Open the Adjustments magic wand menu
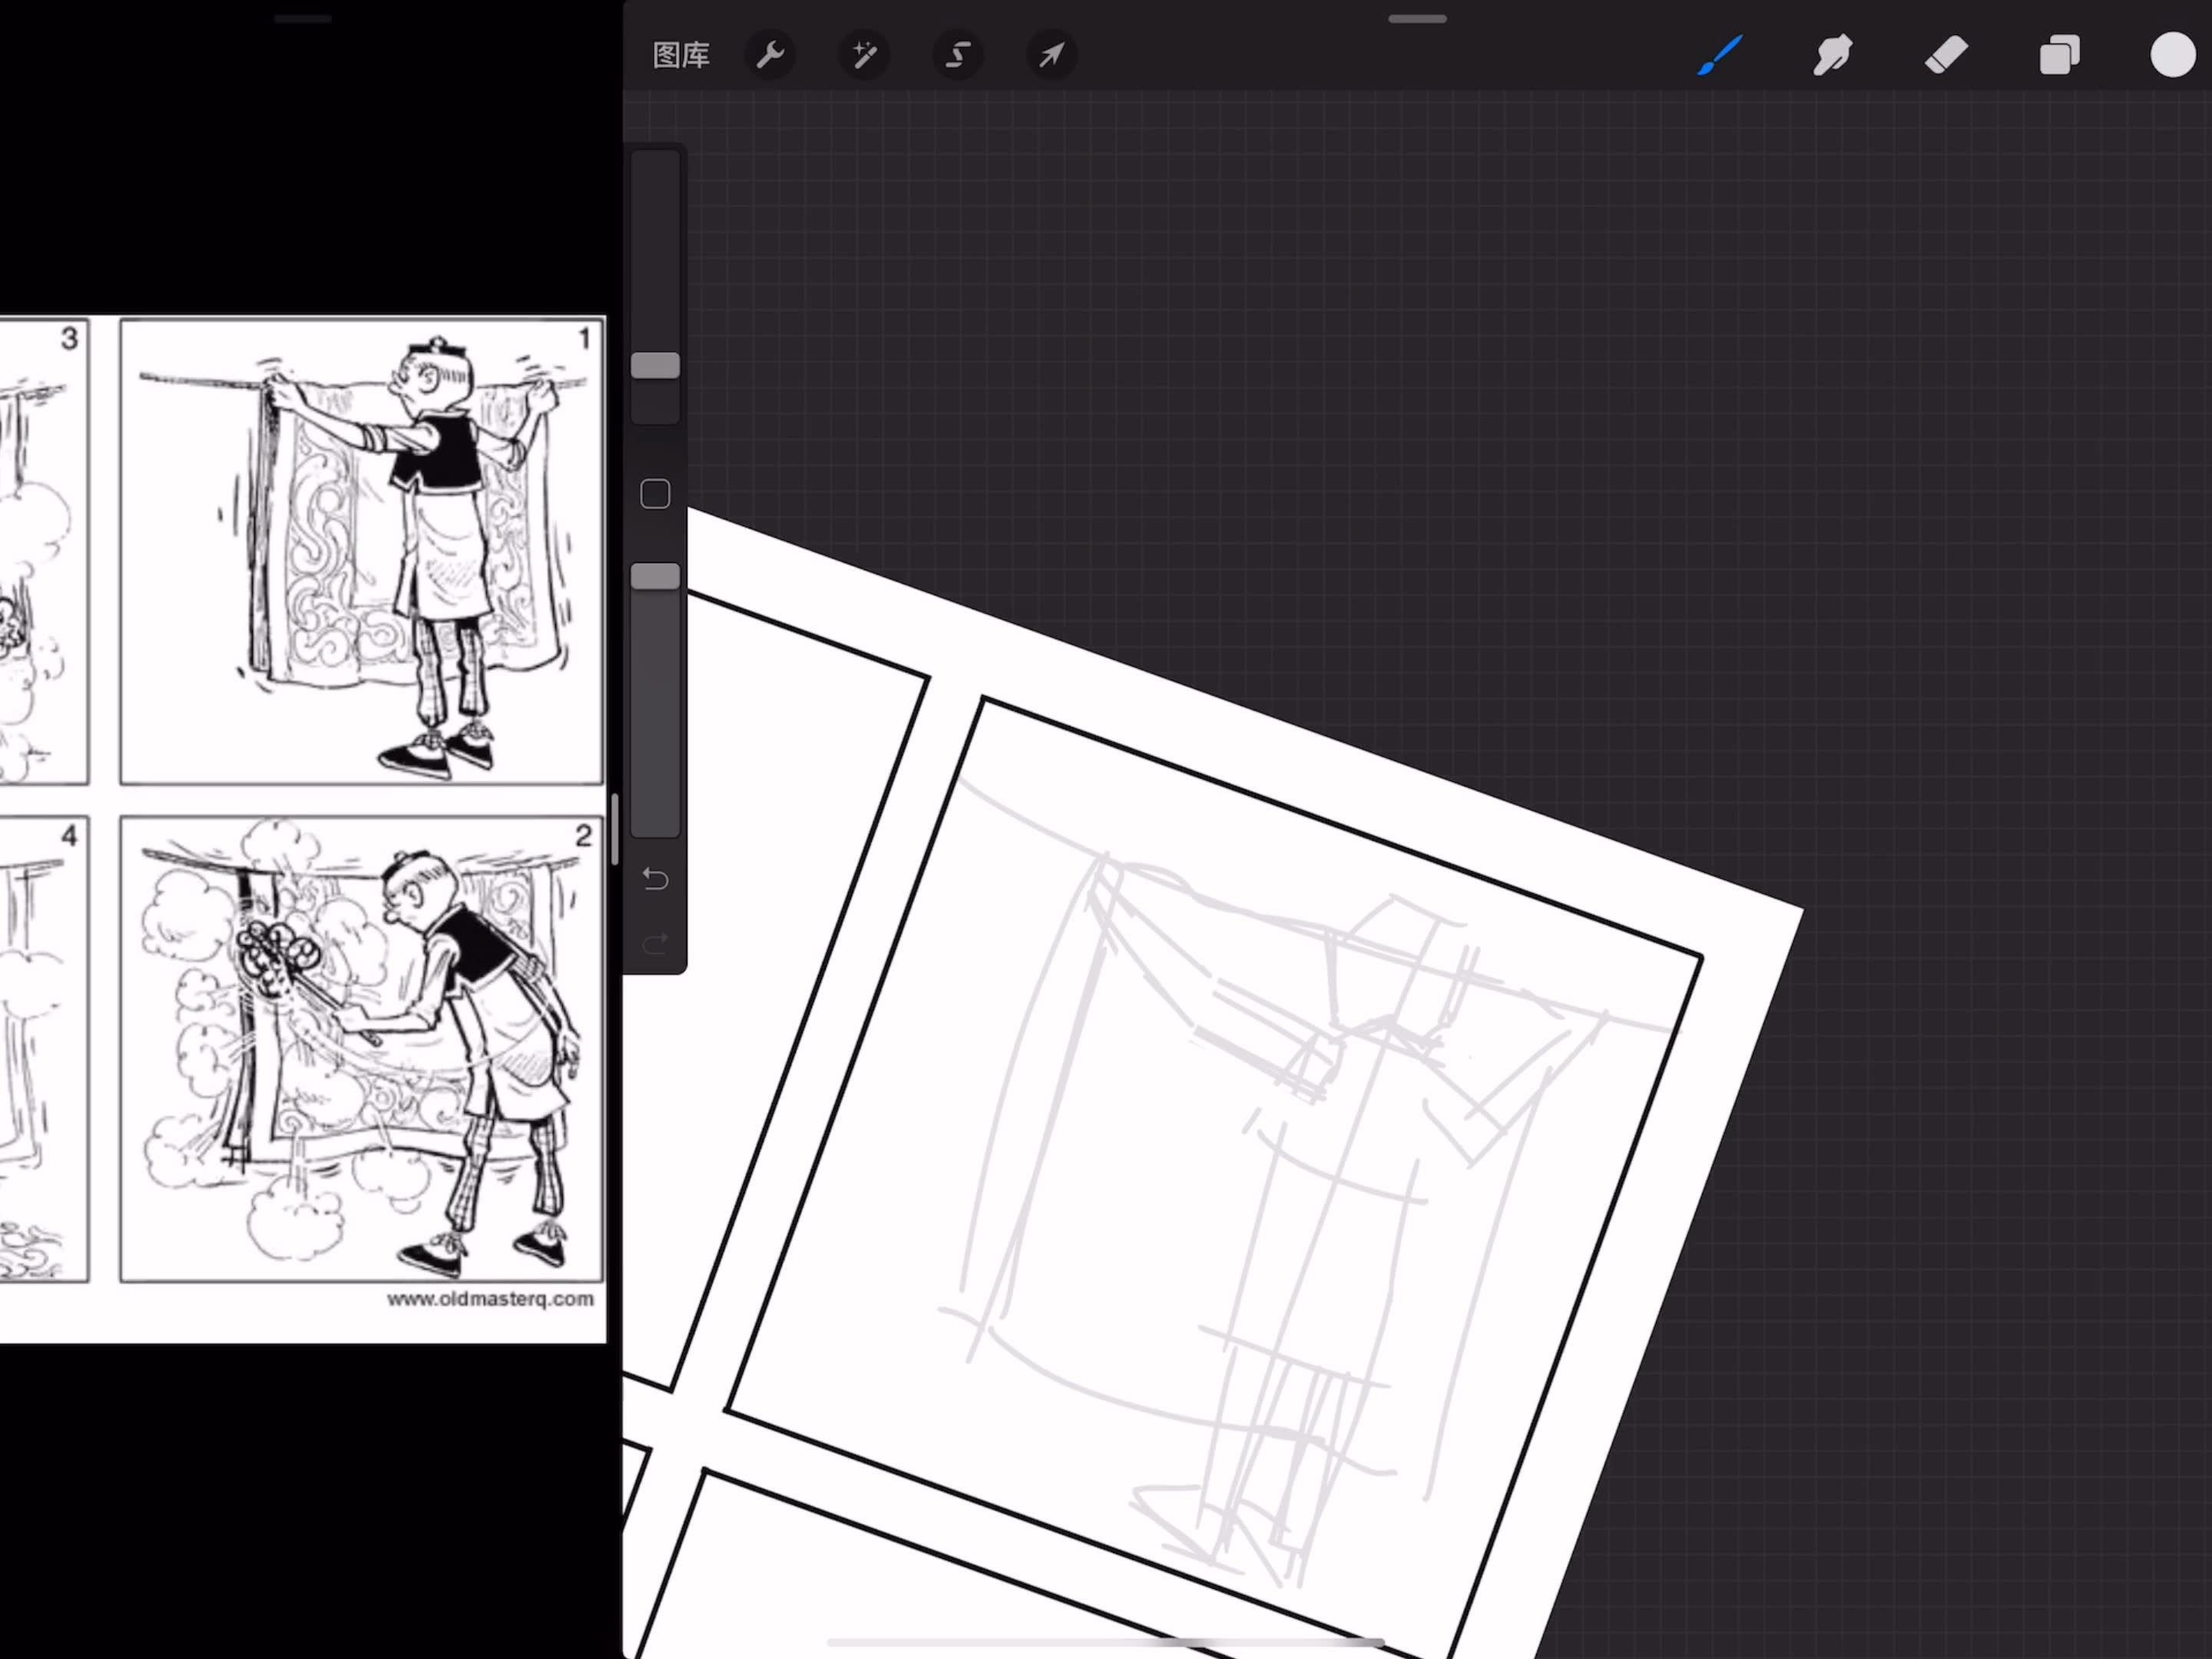This screenshot has height=1659, width=2212. click(x=864, y=55)
